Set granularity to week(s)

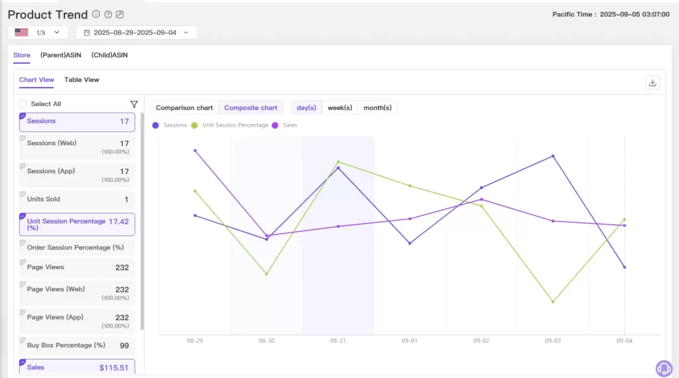coord(340,108)
